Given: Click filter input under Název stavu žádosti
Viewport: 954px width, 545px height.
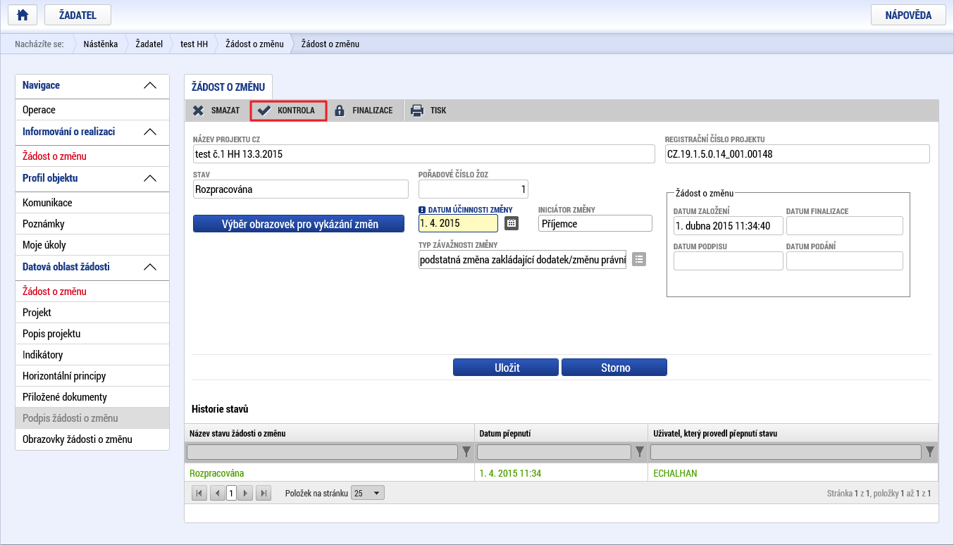Looking at the screenshot, I should click(x=322, y=452).
